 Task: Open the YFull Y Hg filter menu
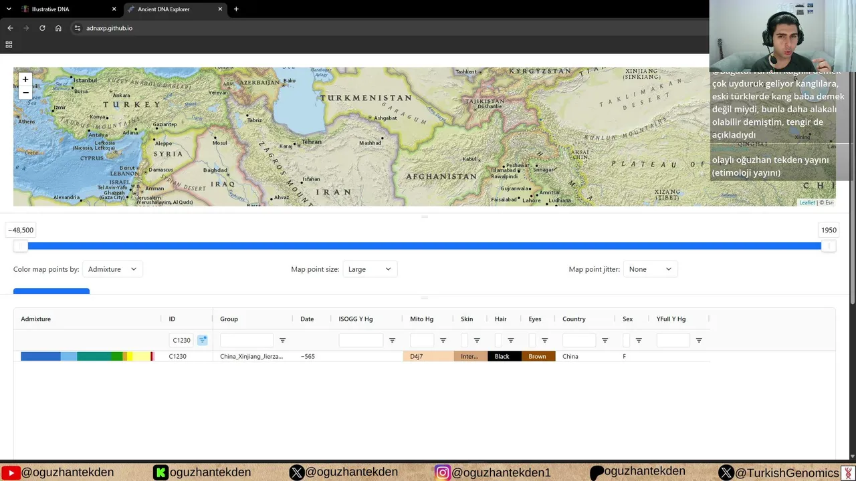coord(699,340)
